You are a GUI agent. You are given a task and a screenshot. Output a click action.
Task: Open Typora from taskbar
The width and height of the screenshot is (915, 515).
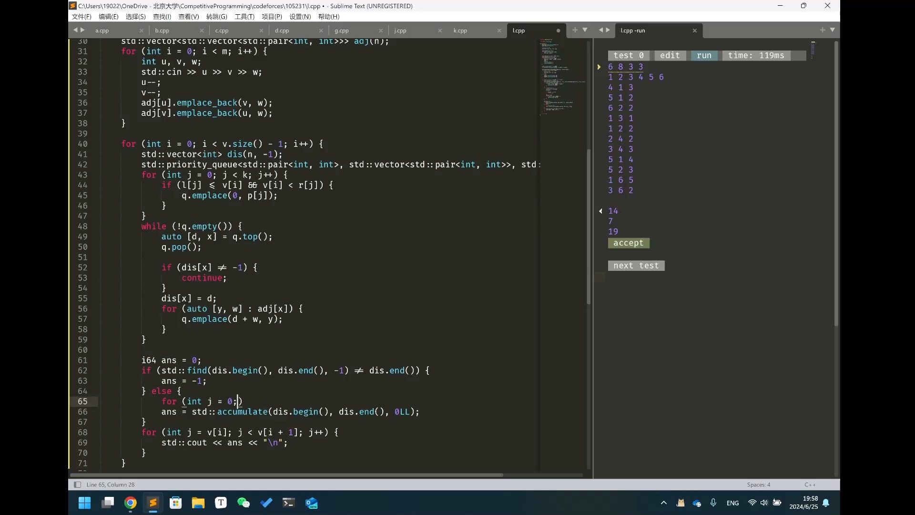point(221,503)
